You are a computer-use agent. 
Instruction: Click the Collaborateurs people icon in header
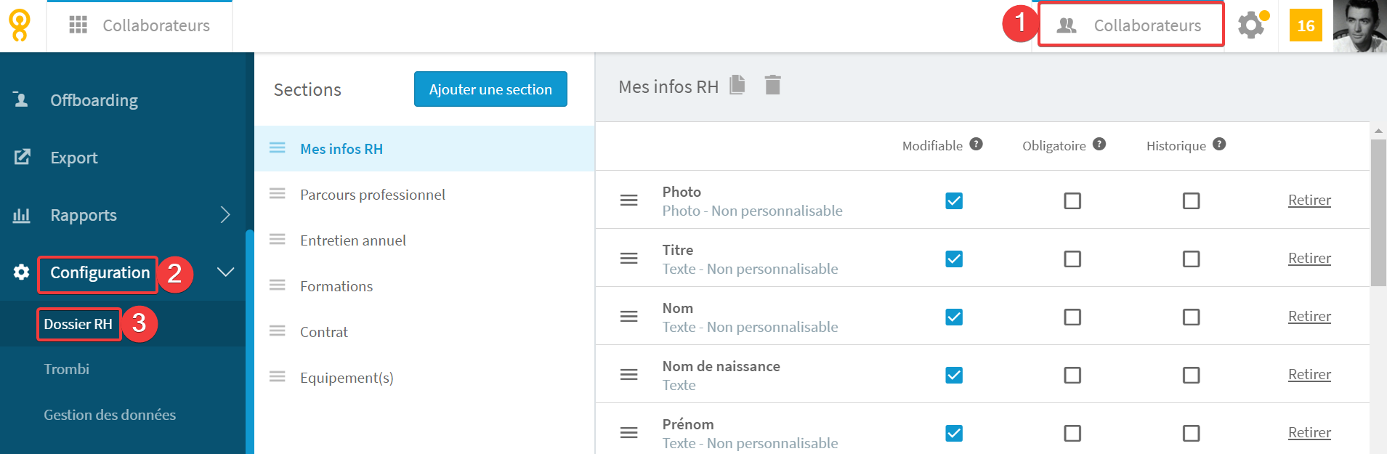1067,25
